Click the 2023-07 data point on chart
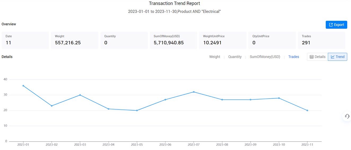This screenshot has width=351, height=150. pos(194,92)
